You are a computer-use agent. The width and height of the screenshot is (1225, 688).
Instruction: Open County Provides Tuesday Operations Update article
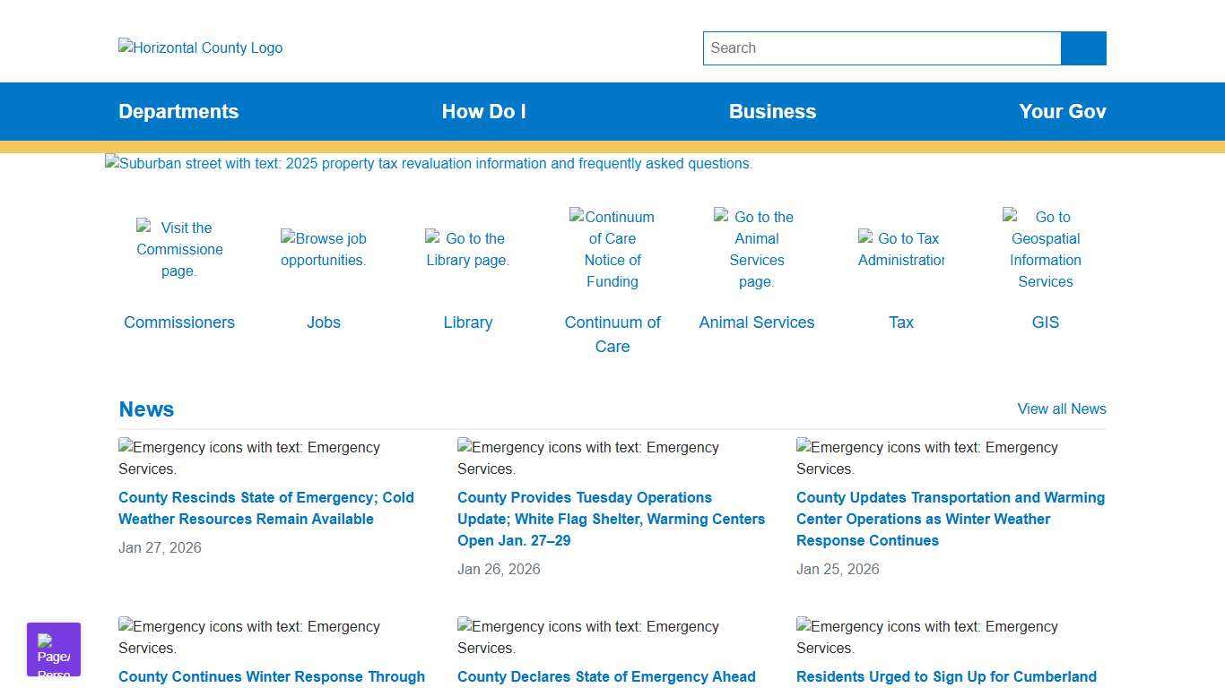611,519
